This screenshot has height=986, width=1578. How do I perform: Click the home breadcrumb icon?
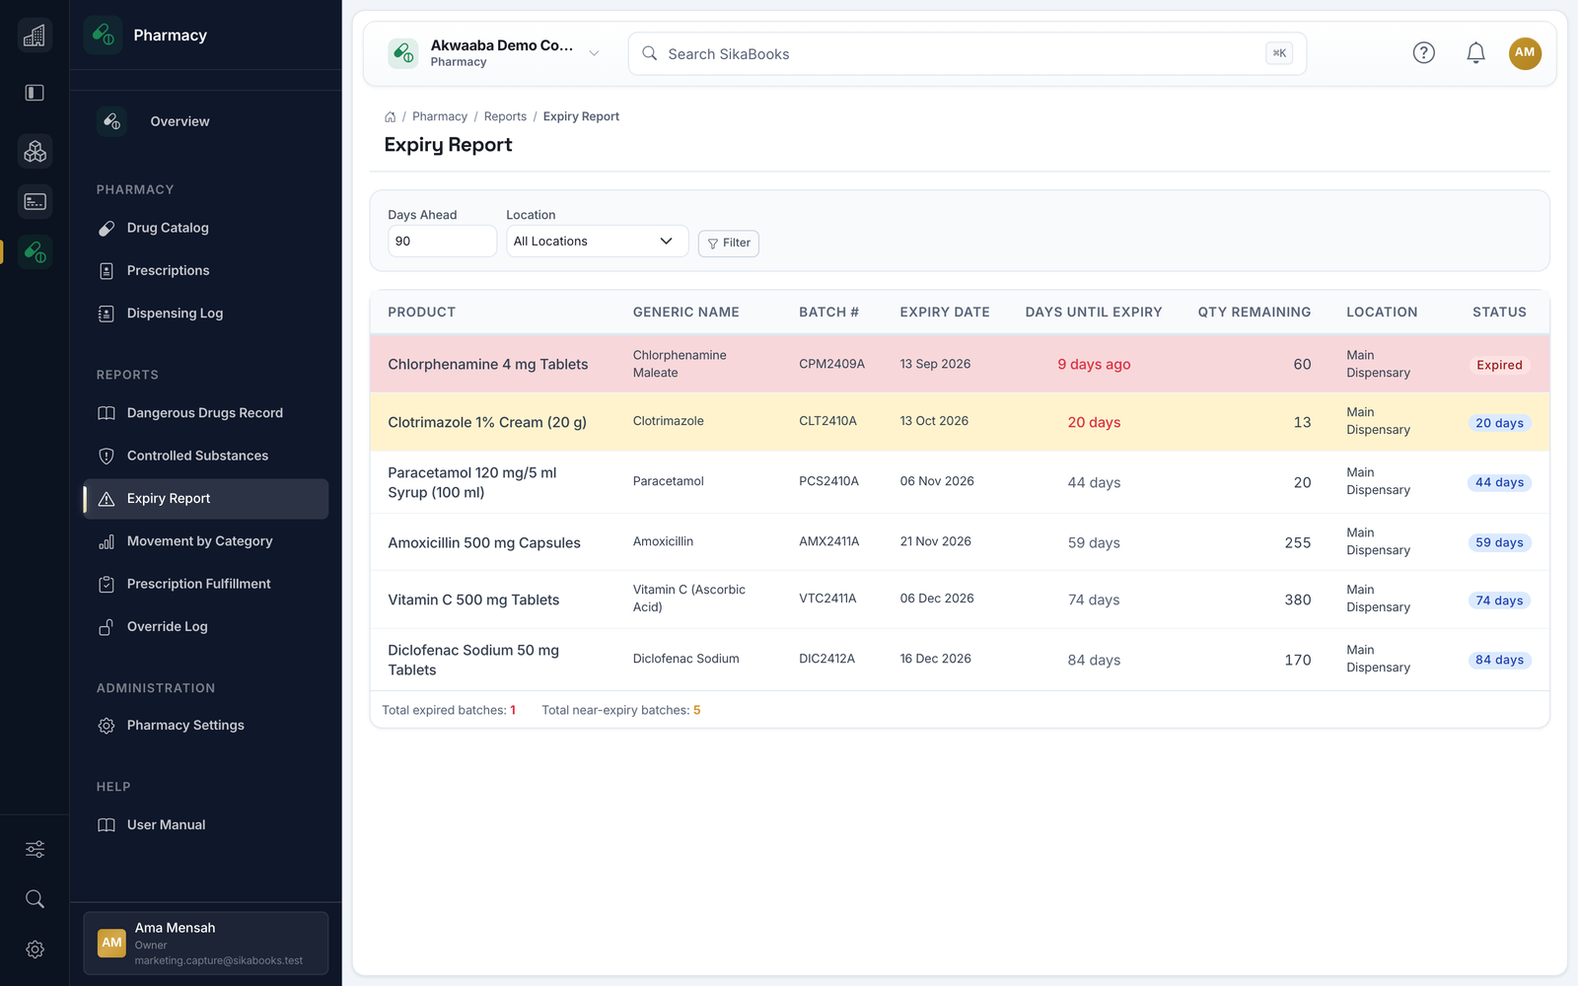(391, 116)
